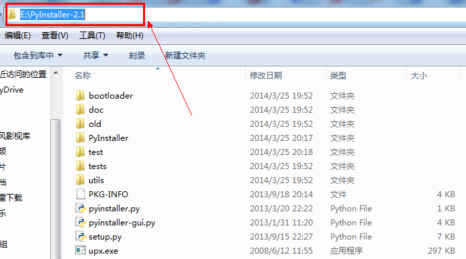Click the PyInstaller folder name

tap(109, 138)
